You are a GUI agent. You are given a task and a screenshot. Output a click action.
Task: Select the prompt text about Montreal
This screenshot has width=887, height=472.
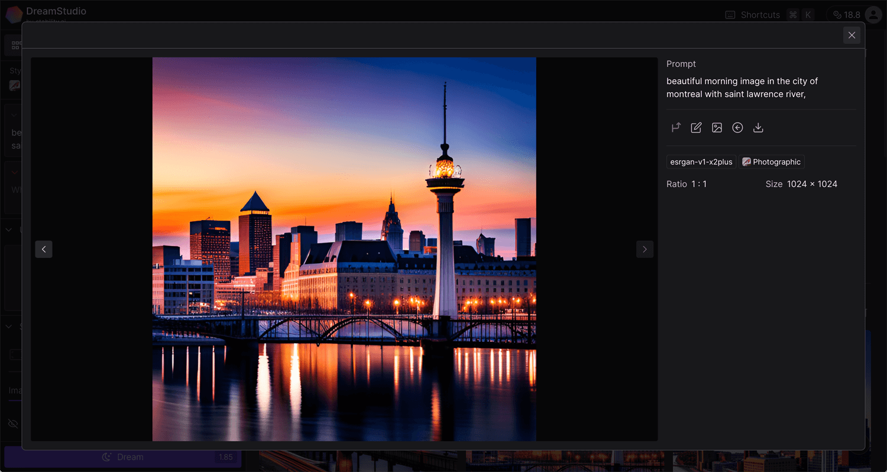coord(742,88)
